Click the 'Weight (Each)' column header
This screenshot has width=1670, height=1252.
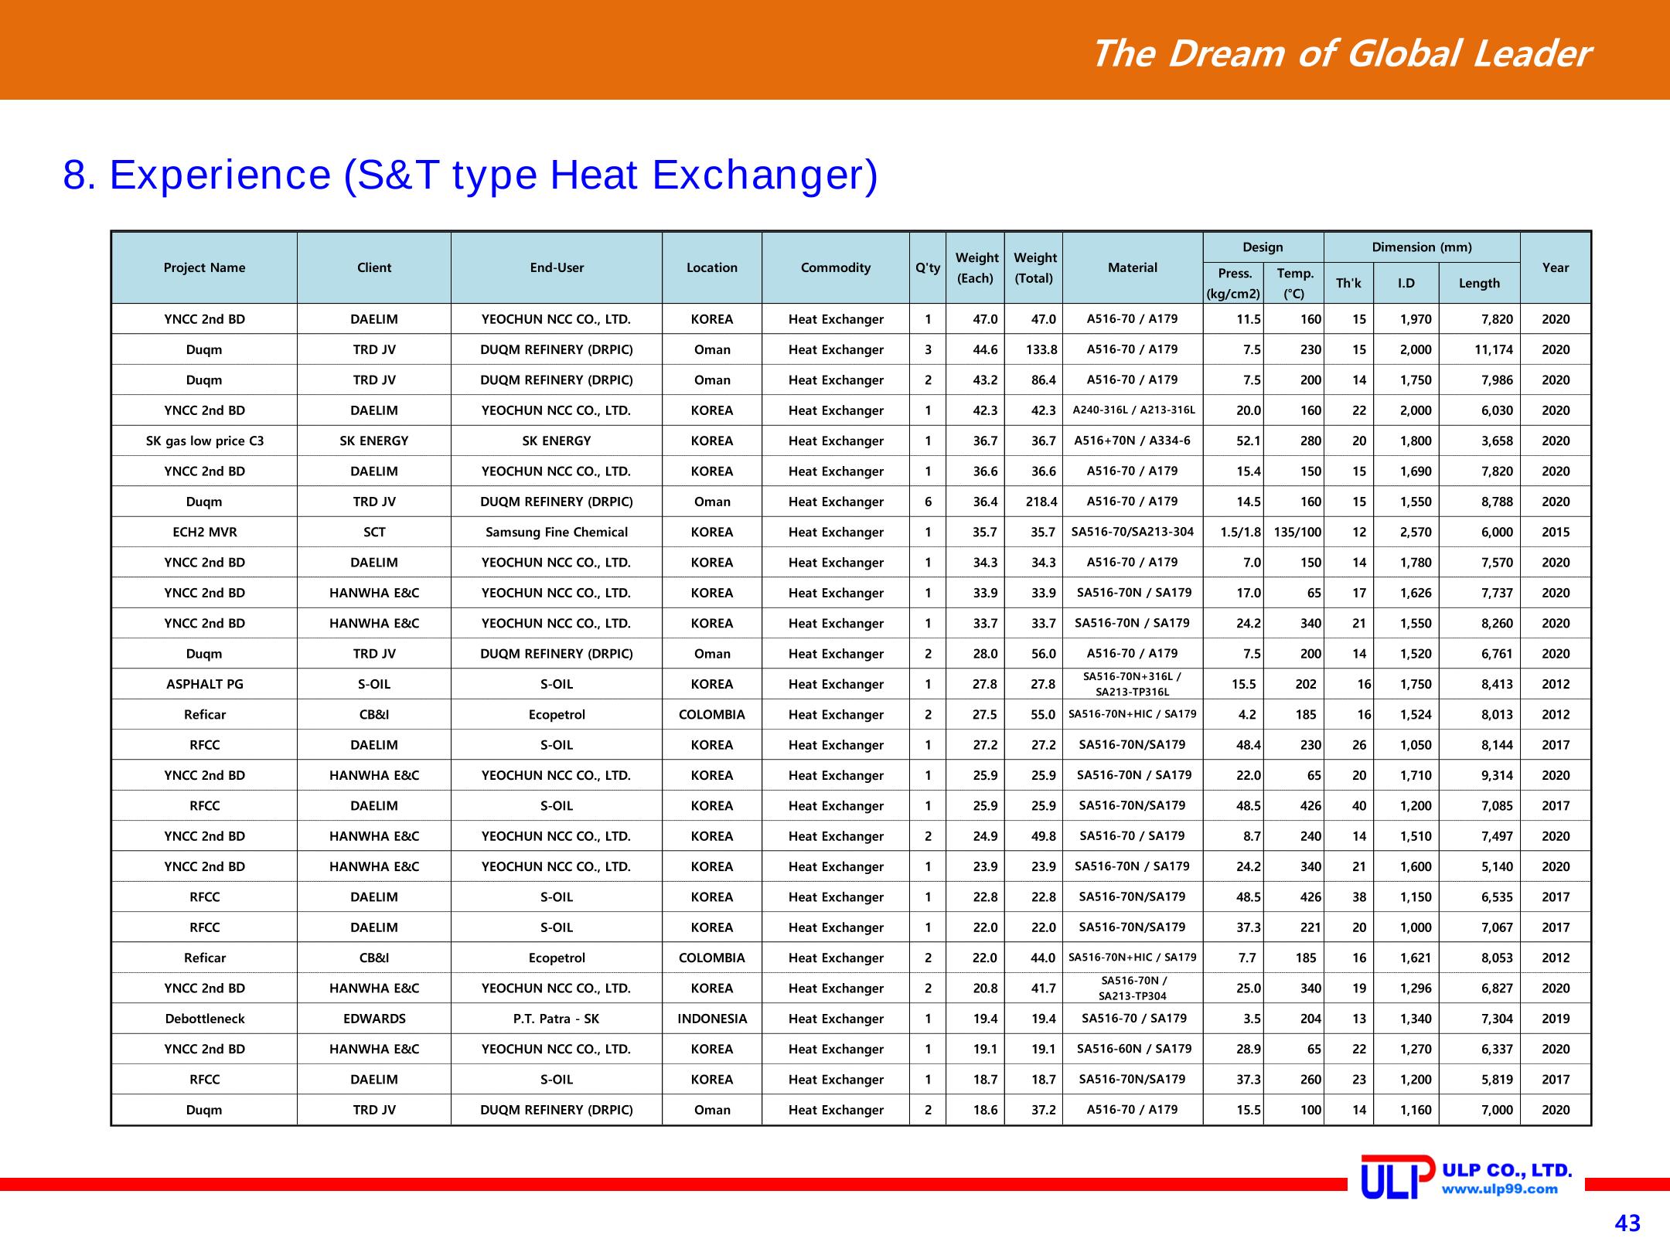(x=976, y=267)
